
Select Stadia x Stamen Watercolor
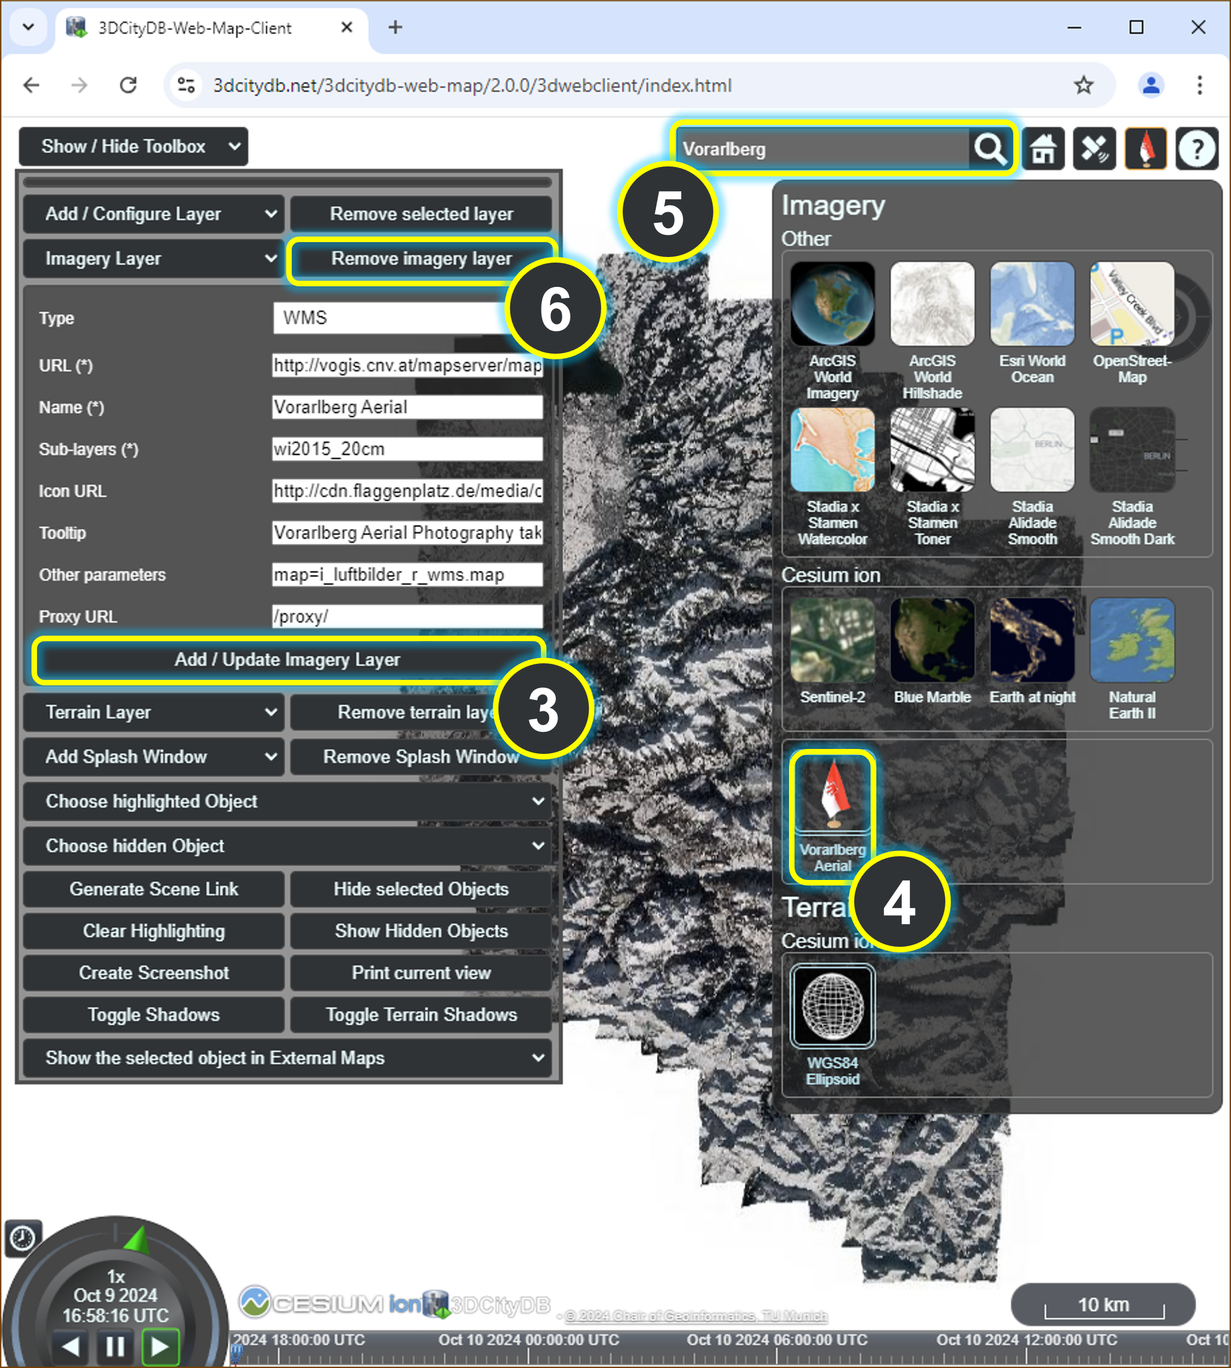832,449
